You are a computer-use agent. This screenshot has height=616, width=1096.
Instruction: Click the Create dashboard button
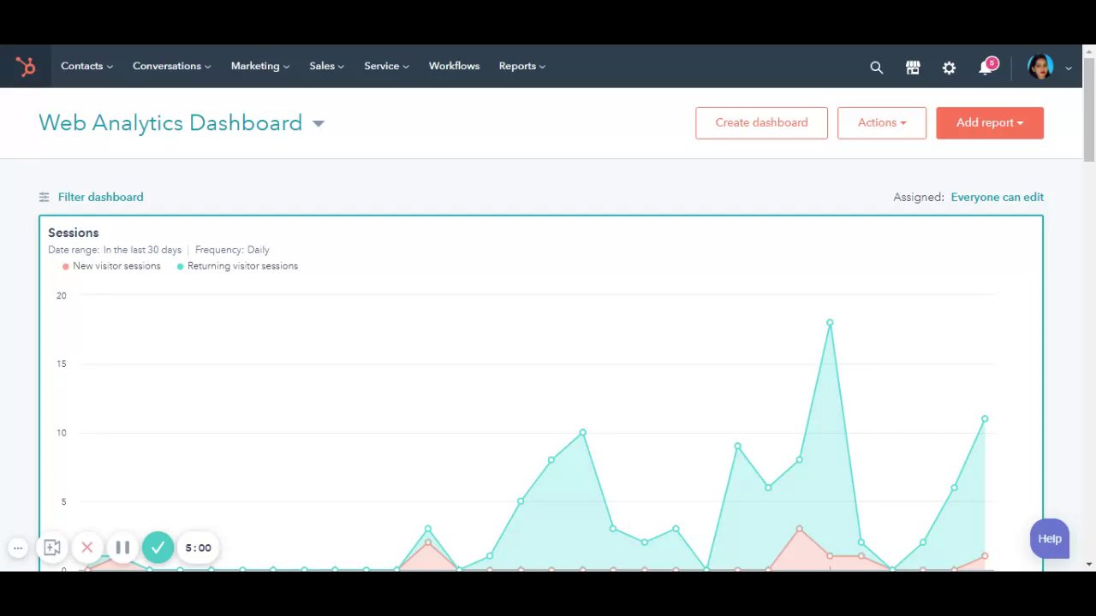coord(761,122)
